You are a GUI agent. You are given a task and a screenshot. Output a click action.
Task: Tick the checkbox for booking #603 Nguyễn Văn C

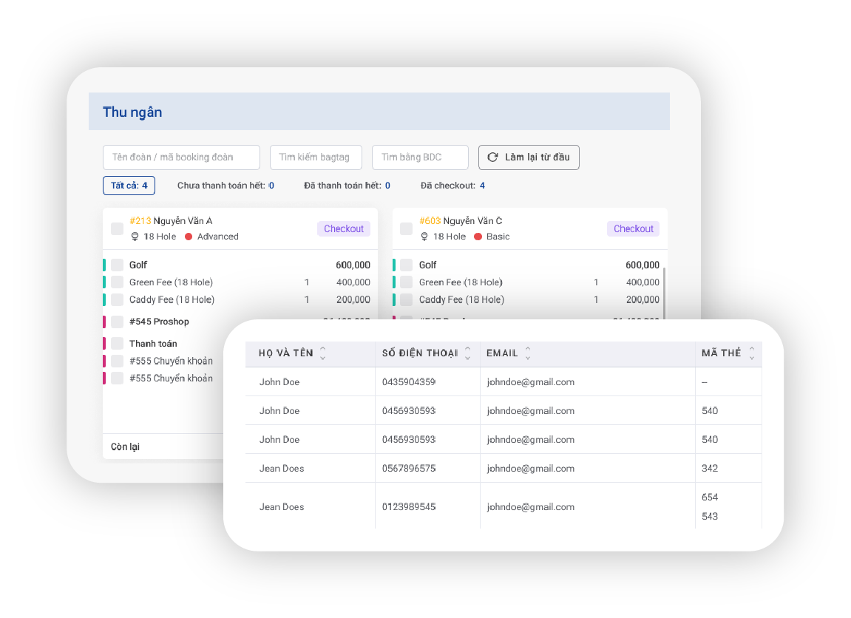click(x=406, y=229)
